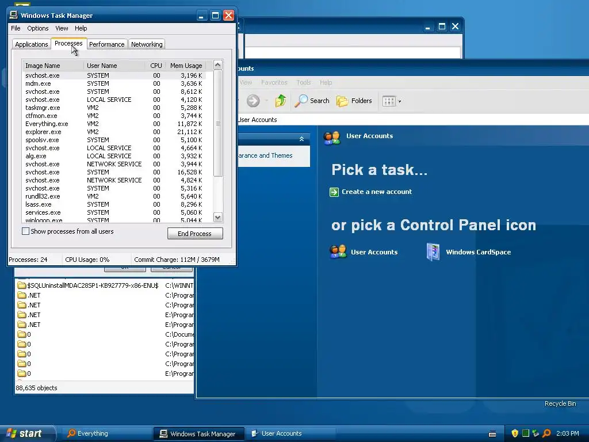
Task: Select the mdm.exe process row
Action: 114,83
